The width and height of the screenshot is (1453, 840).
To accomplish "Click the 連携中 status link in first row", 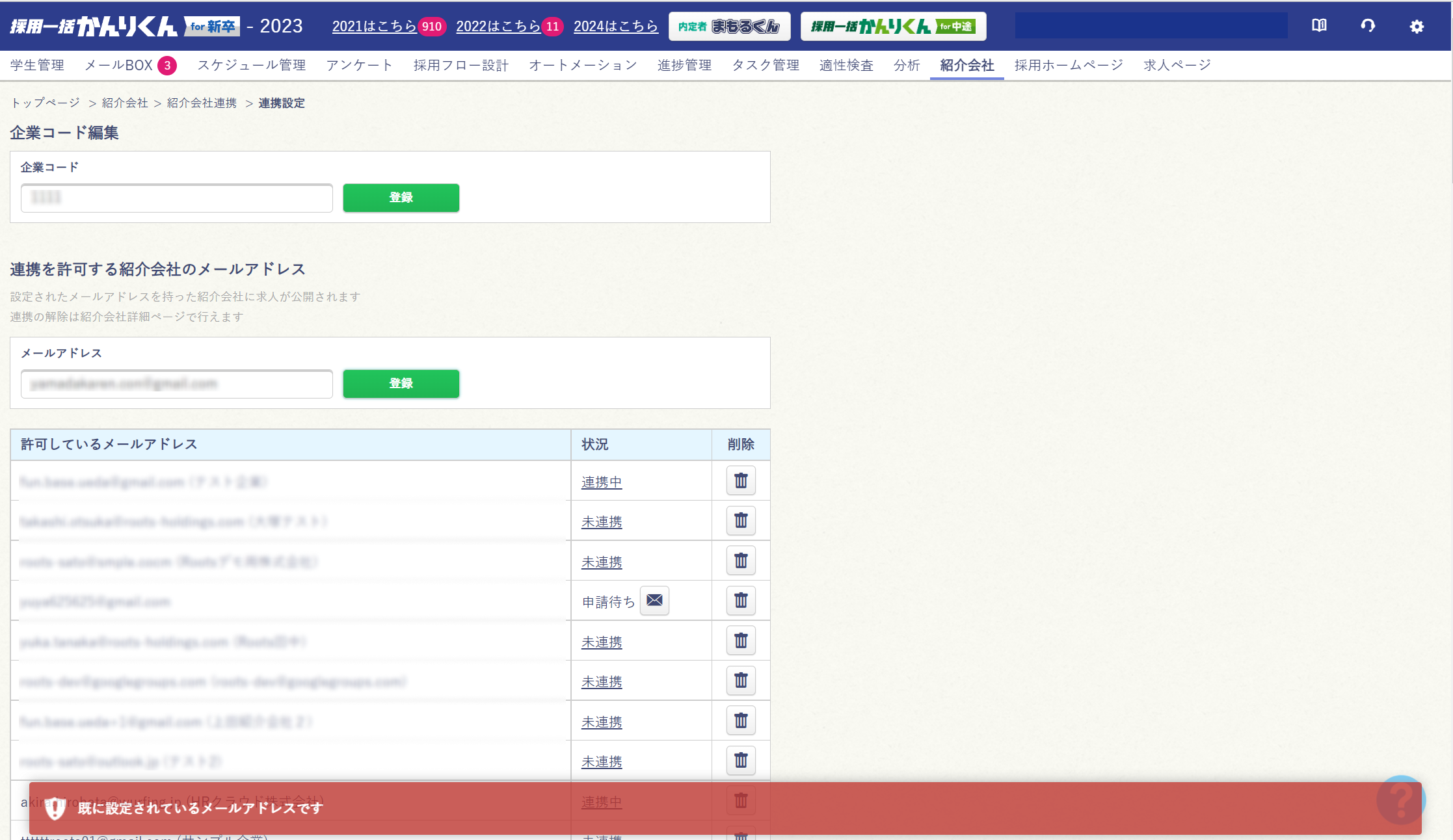I will [601, 482].
